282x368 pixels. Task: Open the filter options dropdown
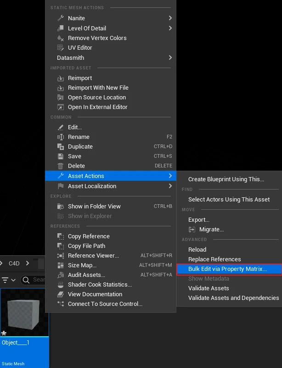(8, 280)
